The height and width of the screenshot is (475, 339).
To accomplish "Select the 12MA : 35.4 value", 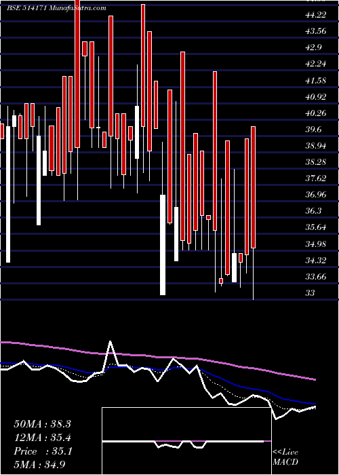I will tap(42, 438).
